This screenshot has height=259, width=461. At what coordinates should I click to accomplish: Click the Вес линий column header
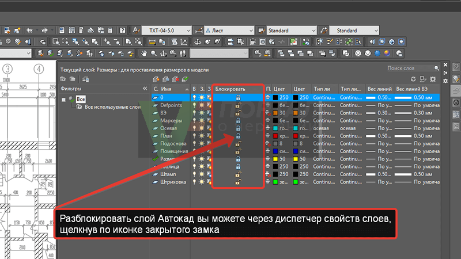380,89
